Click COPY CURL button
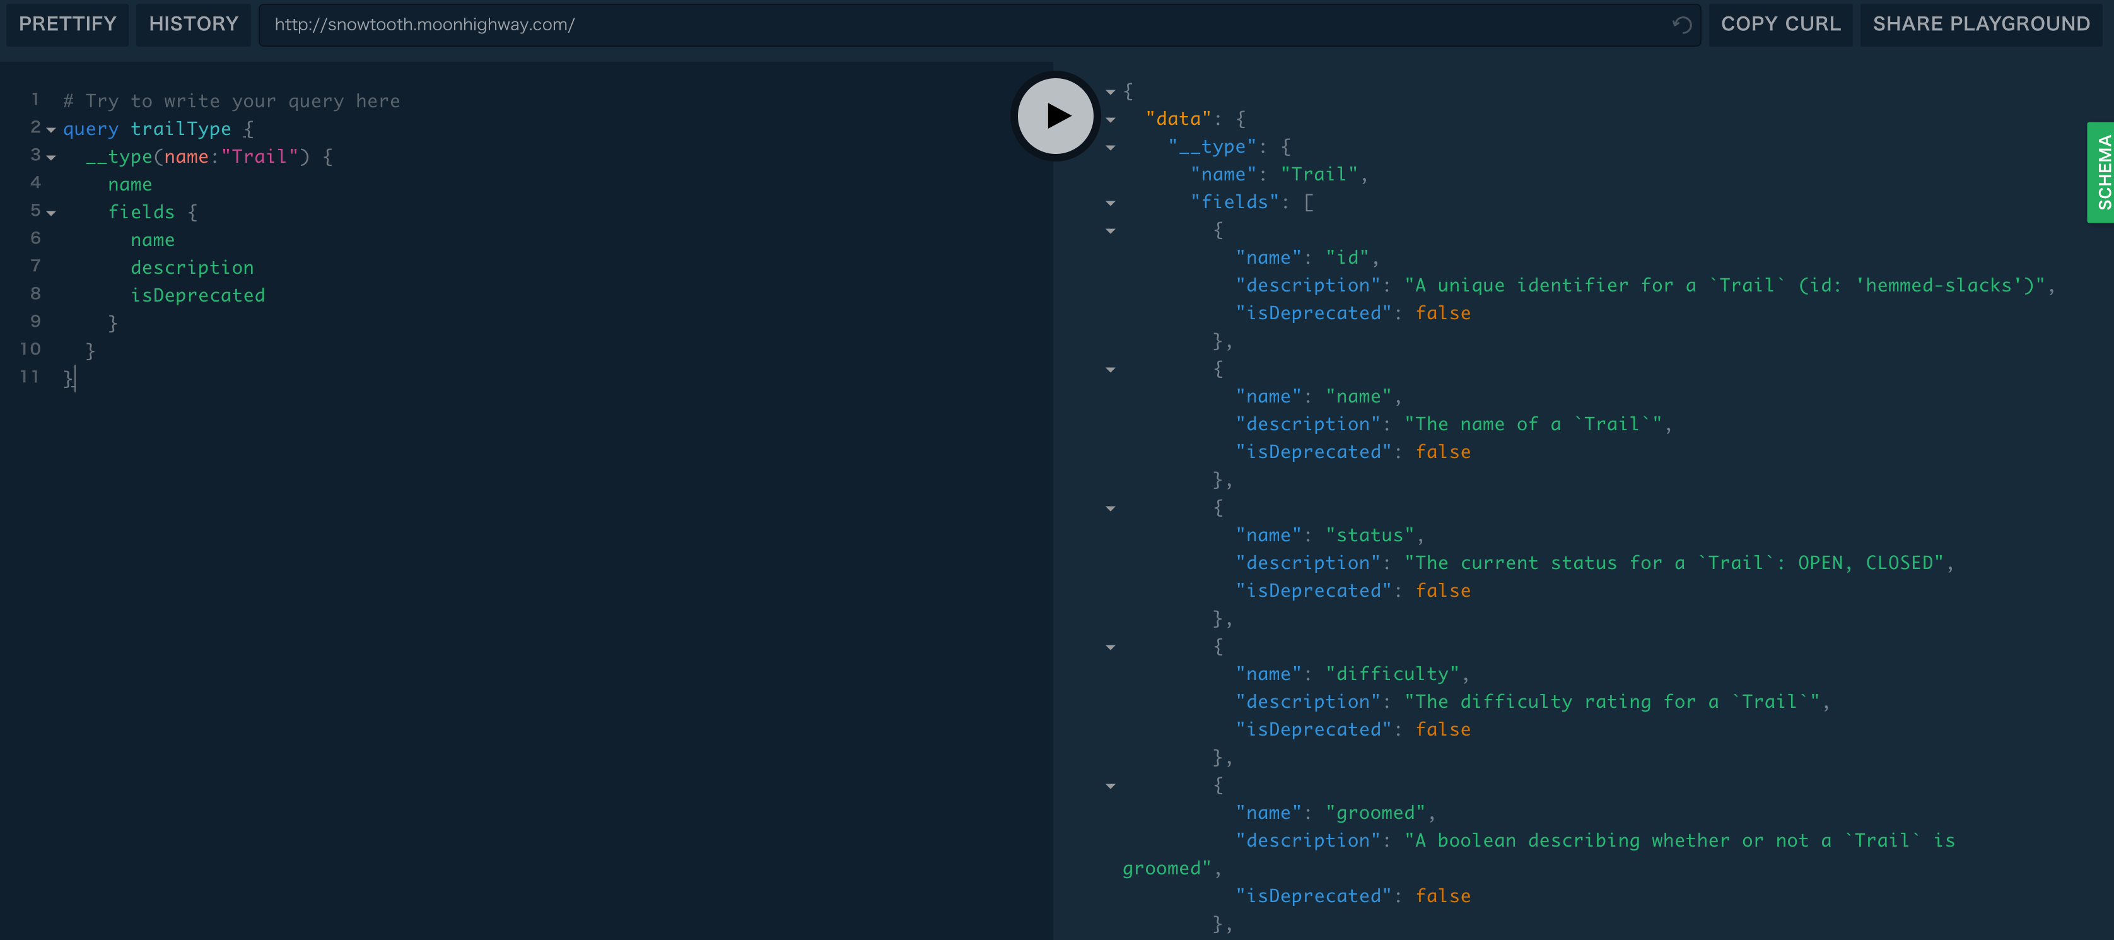The width and height of the screenshot is (2114, 940). point(1780,24)
